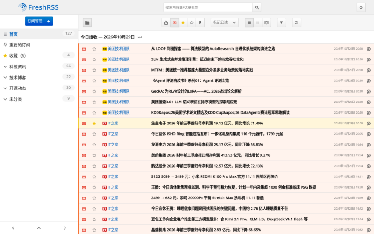Toggle read status of AutoResearch article envelope

[x=84, y=49]
